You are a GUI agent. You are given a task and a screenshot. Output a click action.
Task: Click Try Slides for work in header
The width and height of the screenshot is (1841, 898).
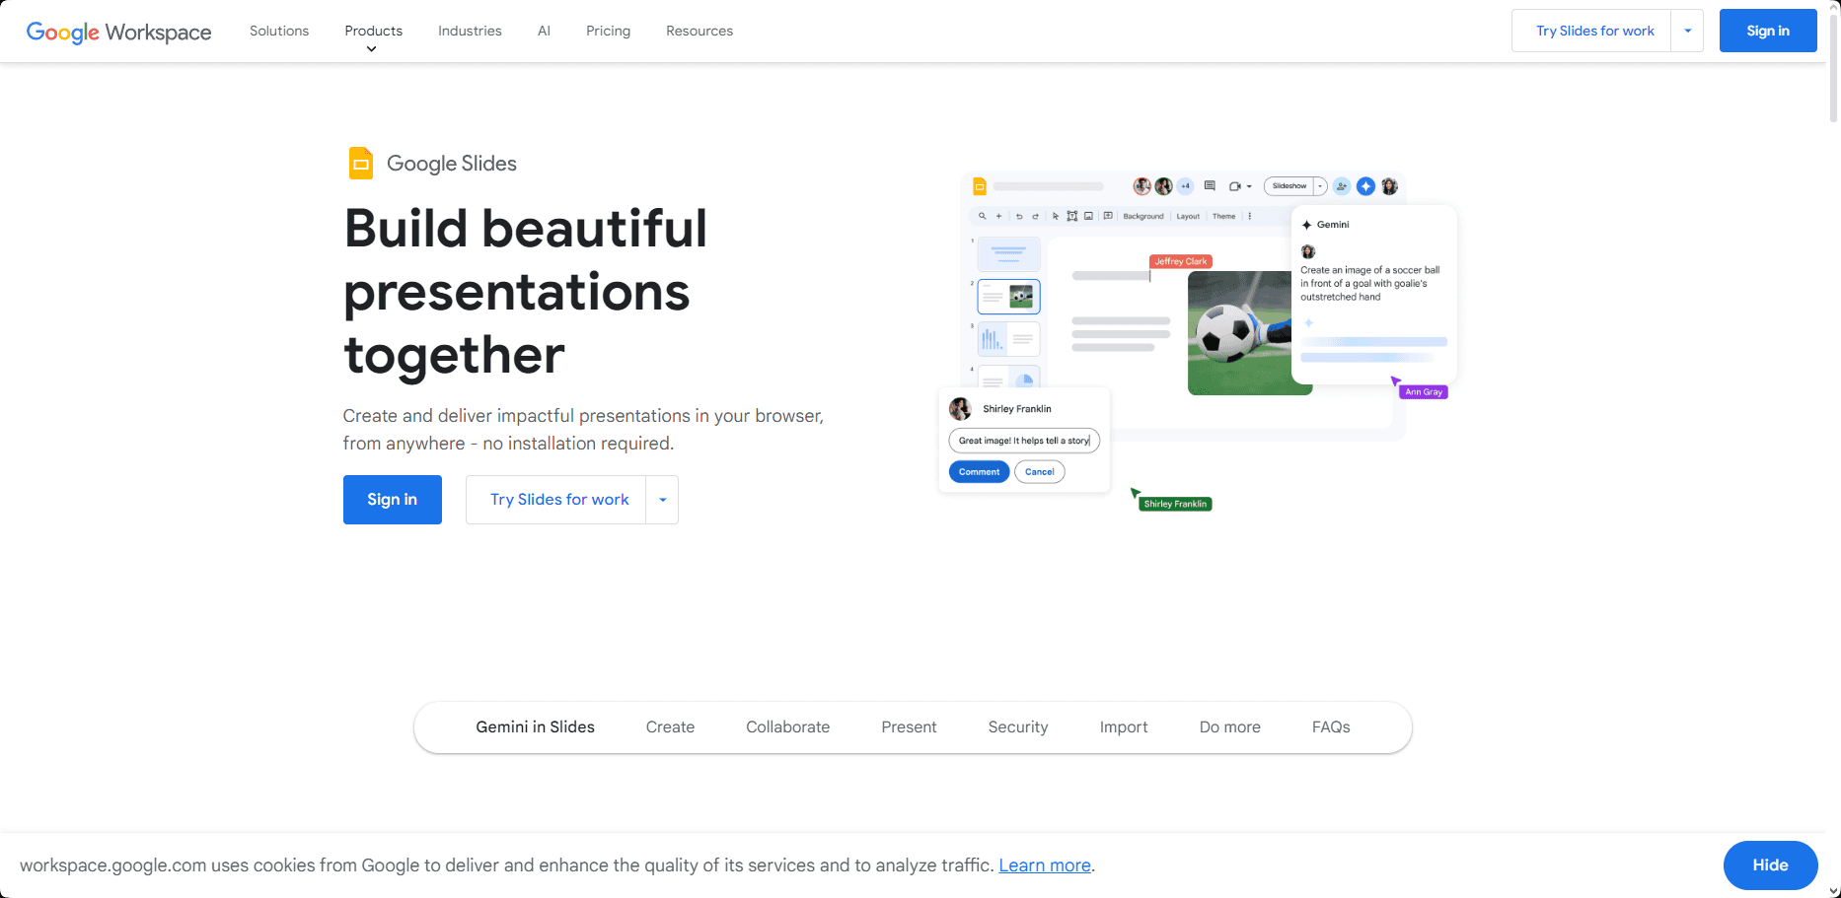pos(1594,31)
